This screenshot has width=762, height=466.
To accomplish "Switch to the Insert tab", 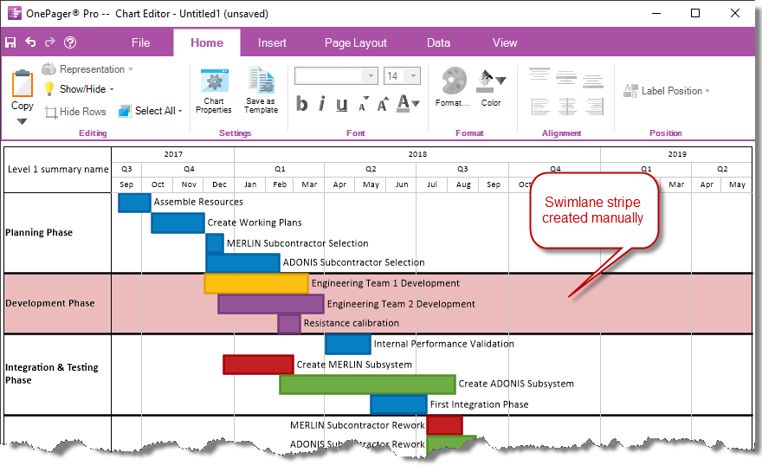I will (x=272, y=42).
